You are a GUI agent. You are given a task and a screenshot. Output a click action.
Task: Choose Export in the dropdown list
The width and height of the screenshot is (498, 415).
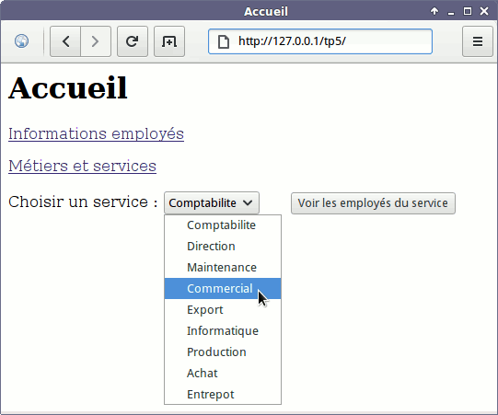pos(223,309)
